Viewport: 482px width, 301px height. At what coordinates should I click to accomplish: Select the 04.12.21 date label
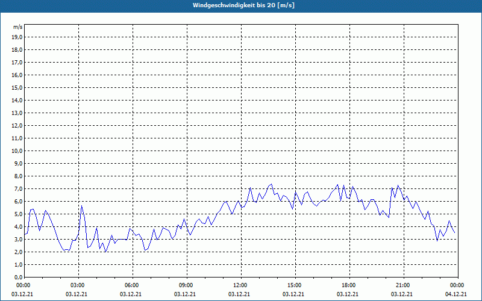[456, 294]
